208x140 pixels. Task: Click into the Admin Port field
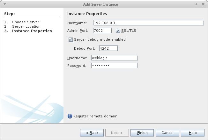click(102, 31)
